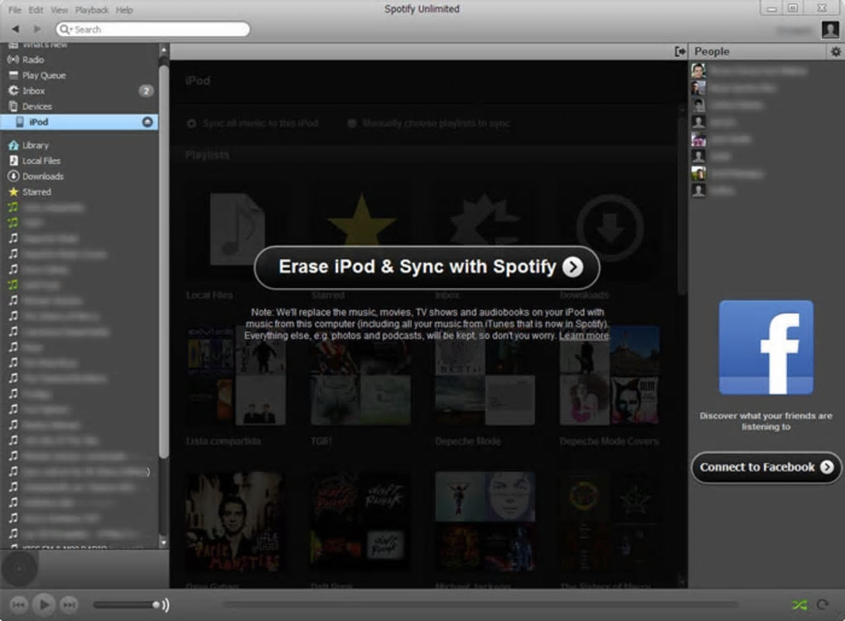Click the Erase iPod & Sync with Spotify button
Image resolution: width=845 pixels, height=621 pixels.
pyautogui.click(x=427, y=267)
